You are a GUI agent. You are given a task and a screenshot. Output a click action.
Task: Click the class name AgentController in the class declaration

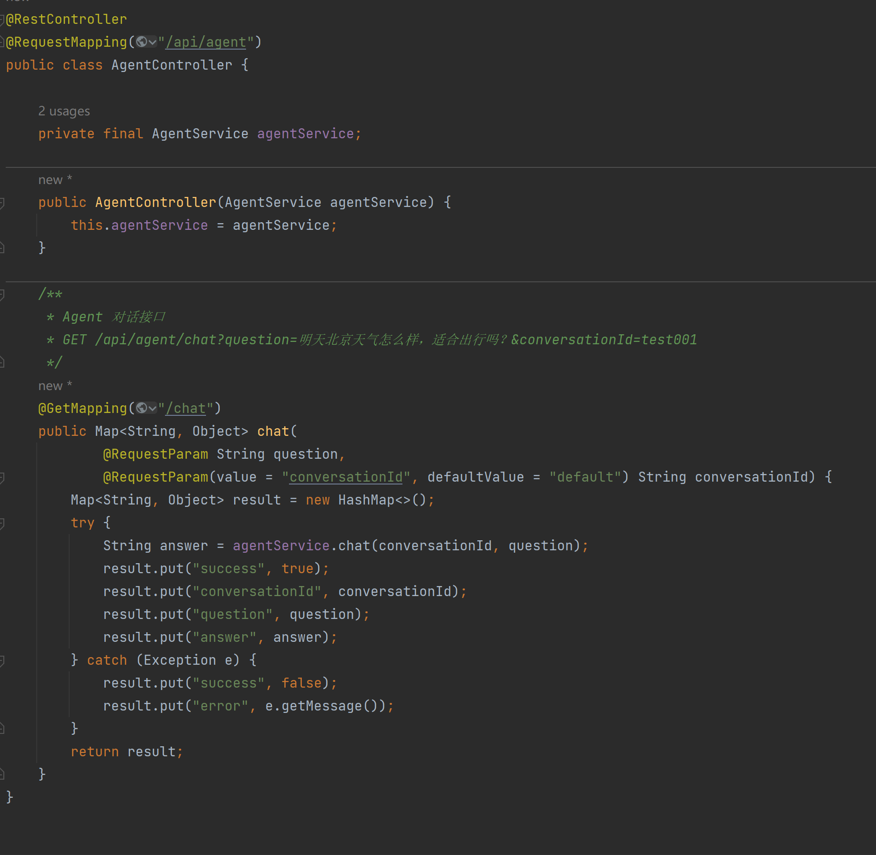[x=172, y=65]
